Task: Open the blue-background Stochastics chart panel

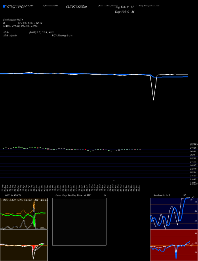Action: pyautogui.click(x=174, y=214)
